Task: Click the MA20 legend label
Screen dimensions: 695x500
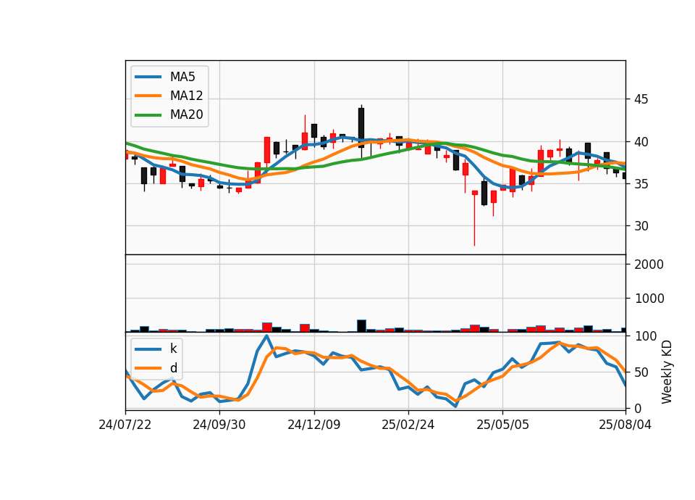Action: click(186, 114)
